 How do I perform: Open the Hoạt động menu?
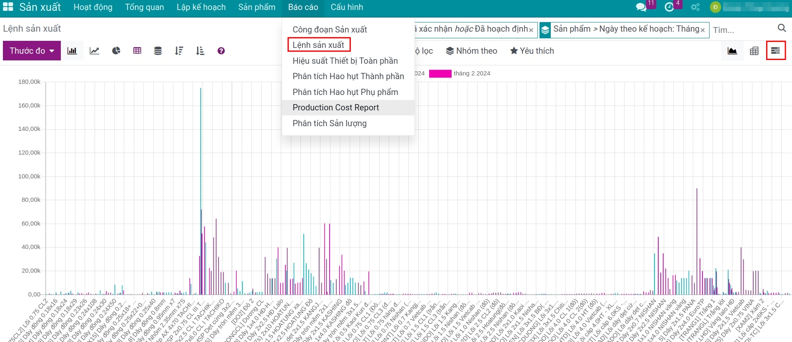click(x=93, y=7)
